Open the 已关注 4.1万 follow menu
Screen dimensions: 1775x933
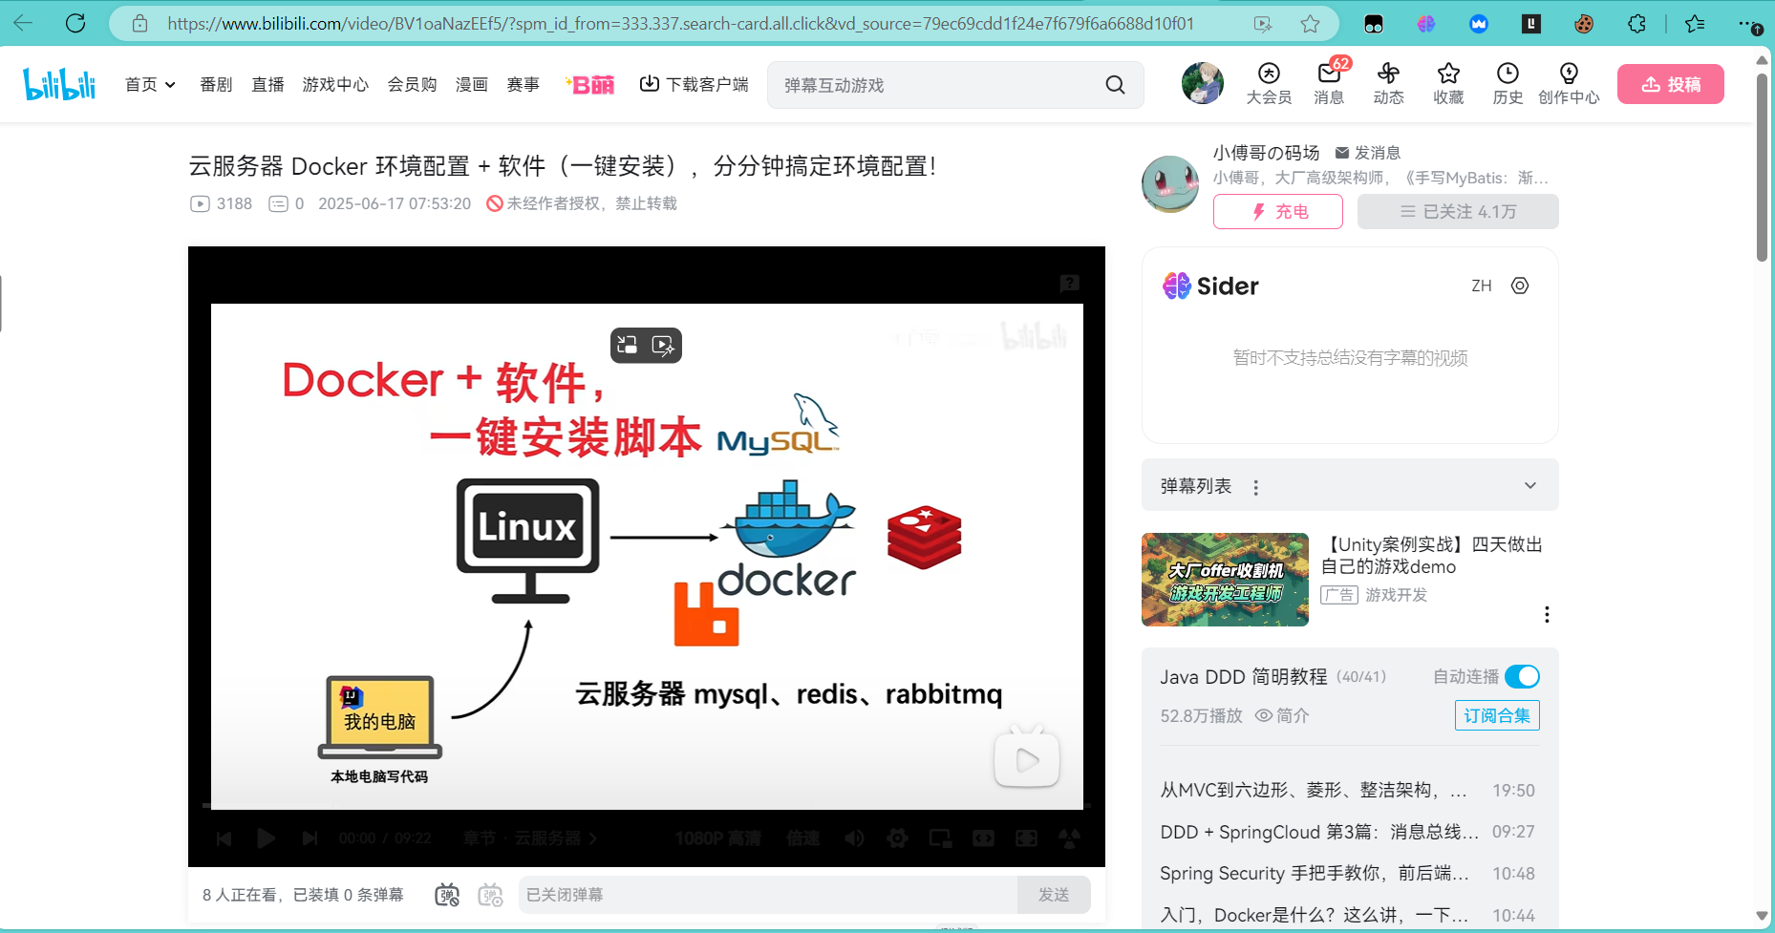[x=1458, y=212]
